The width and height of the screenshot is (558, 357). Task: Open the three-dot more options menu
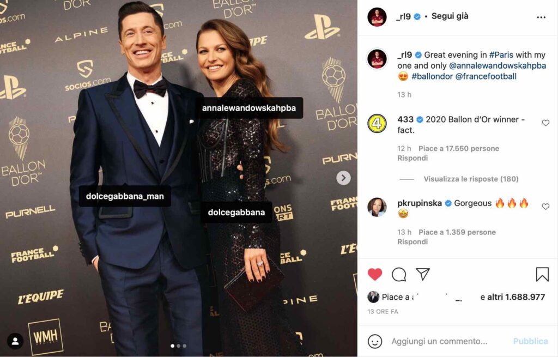click(541, 17)
